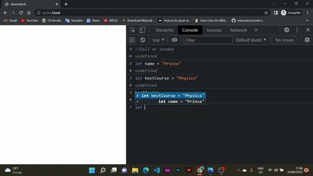Go back in browser history
313x176 pixels.
(5, 13)
